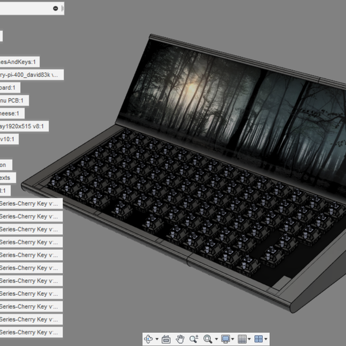Activate the Pan hand tool

(180, 339)
